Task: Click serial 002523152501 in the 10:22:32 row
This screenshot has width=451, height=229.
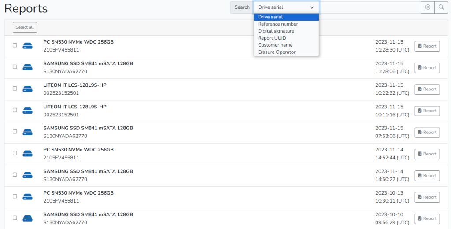Action: pyautogui.click(x=61, y=93)
